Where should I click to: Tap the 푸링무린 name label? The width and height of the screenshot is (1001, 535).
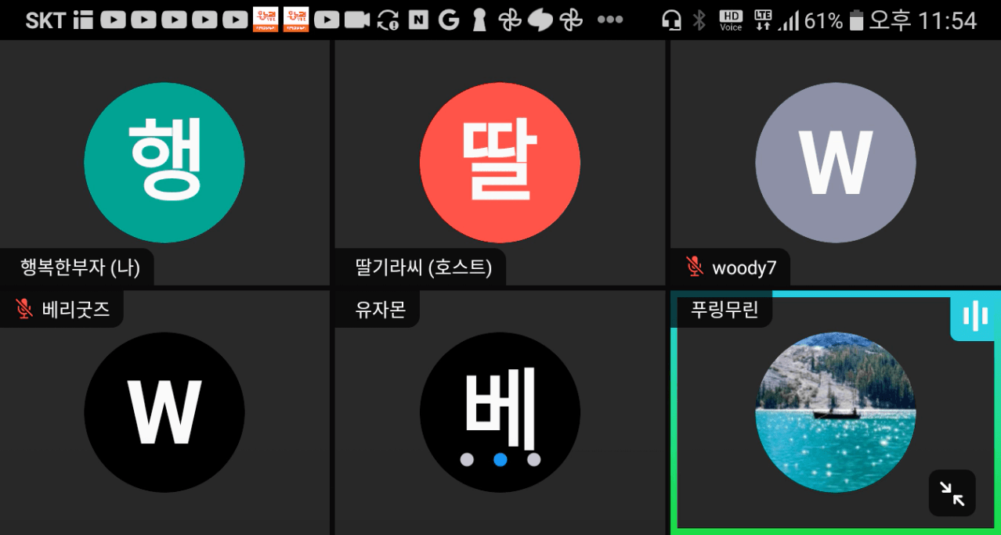pyautogui.click(x=725, y=310)
